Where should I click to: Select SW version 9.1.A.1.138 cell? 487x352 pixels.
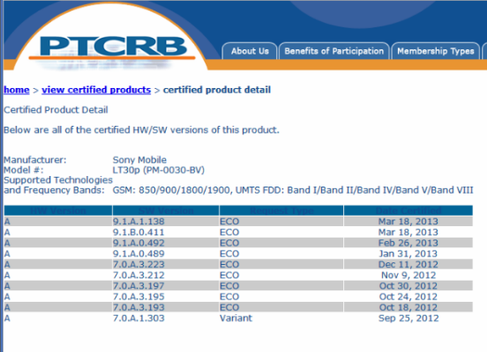tap(166, 222)
